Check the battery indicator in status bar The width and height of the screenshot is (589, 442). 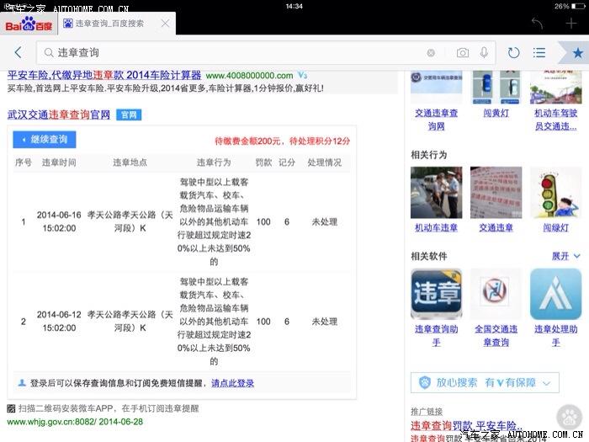pos(577,7)
